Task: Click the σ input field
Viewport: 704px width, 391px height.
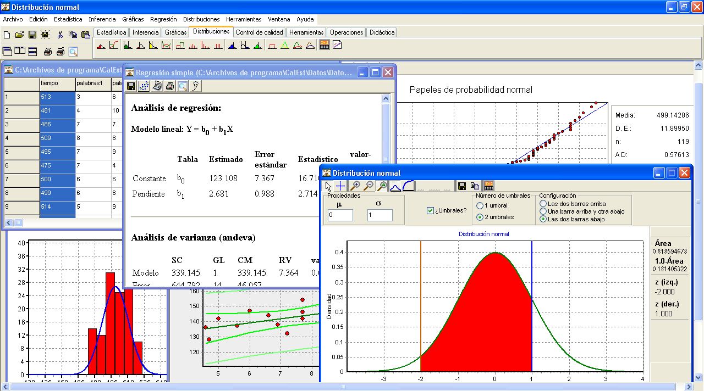Action: [x=380, y=215]
